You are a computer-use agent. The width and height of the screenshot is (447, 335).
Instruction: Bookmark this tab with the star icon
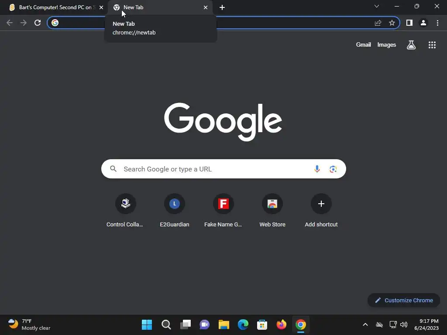392,23
